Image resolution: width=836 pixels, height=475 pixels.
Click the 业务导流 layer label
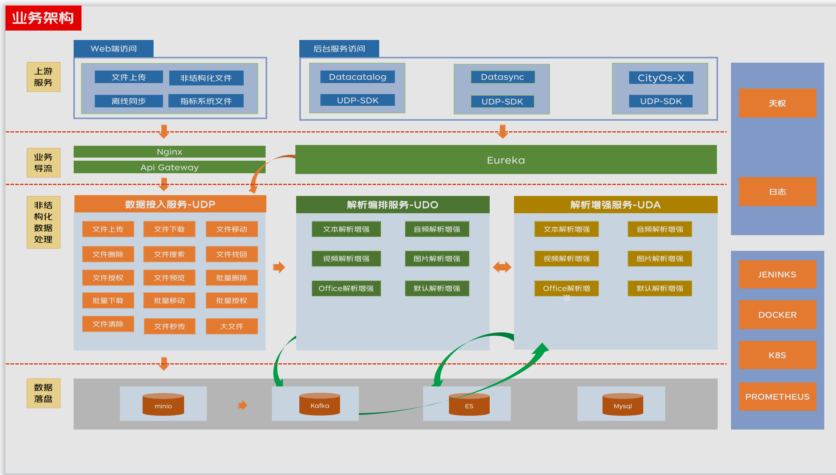(x=43, y=163)
